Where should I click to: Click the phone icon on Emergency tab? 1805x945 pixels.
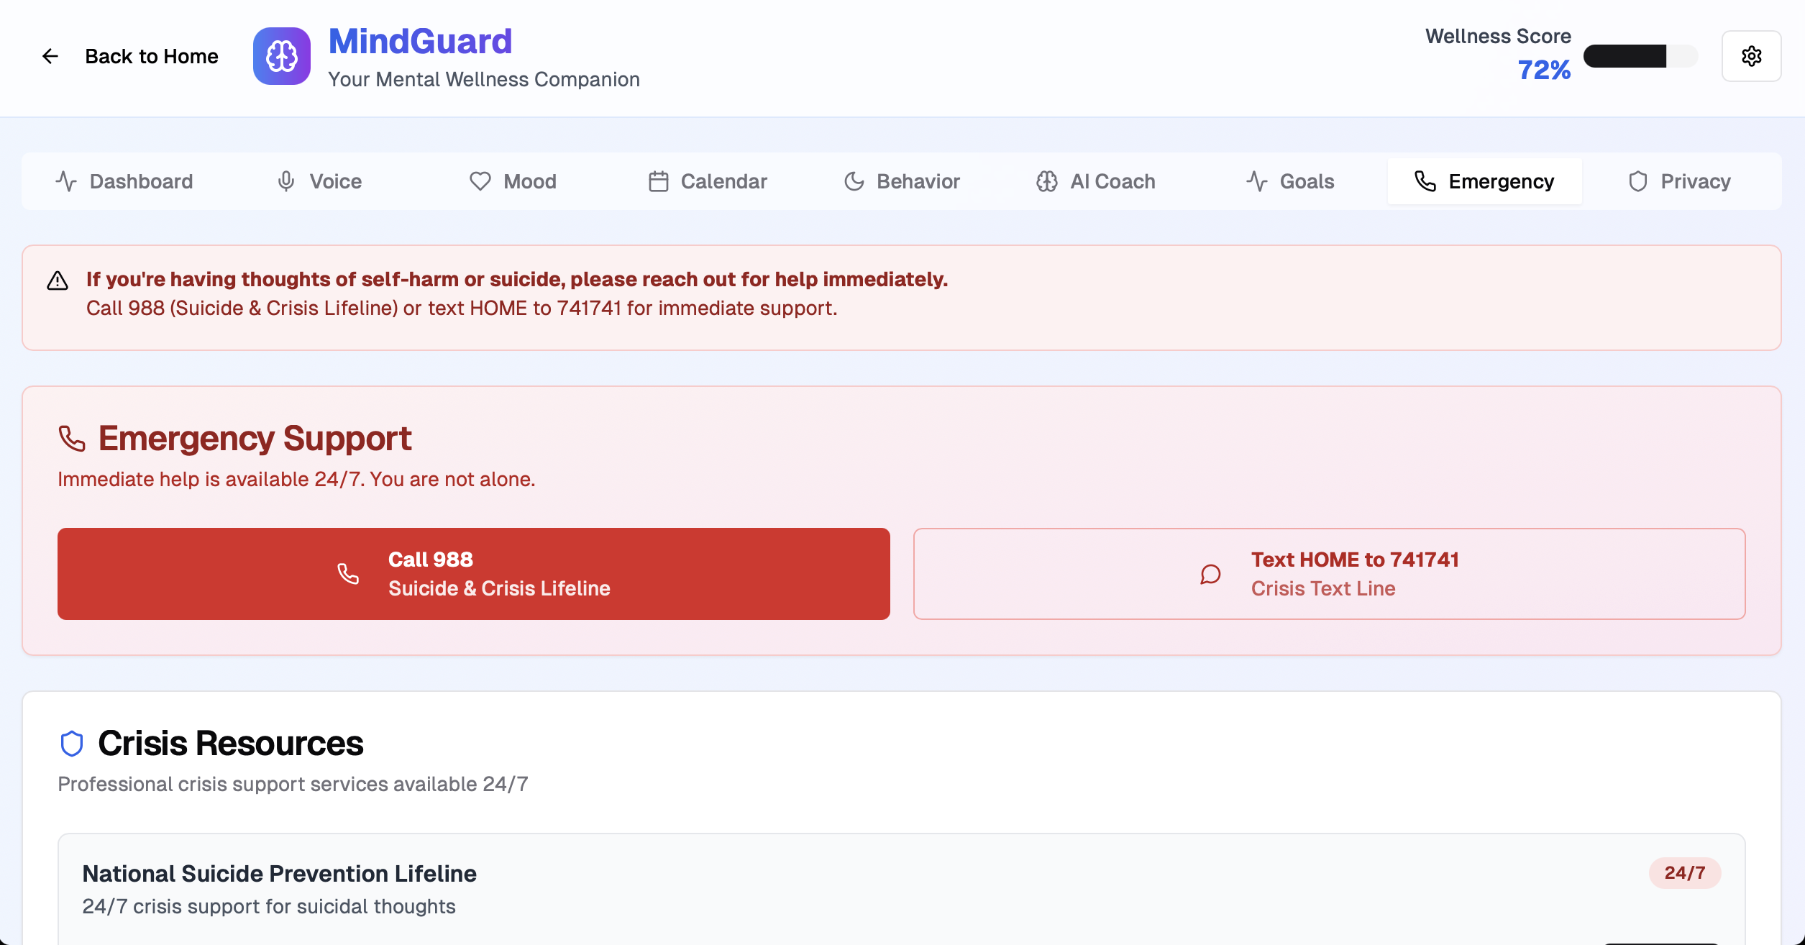[1426, 181]
